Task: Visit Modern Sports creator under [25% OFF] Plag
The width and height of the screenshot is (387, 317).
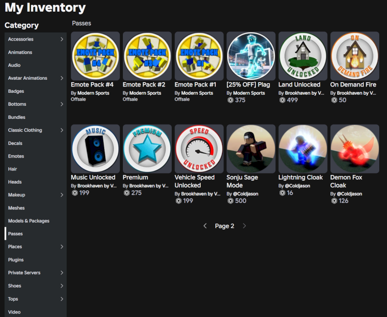Action: (x=249, y=93)
